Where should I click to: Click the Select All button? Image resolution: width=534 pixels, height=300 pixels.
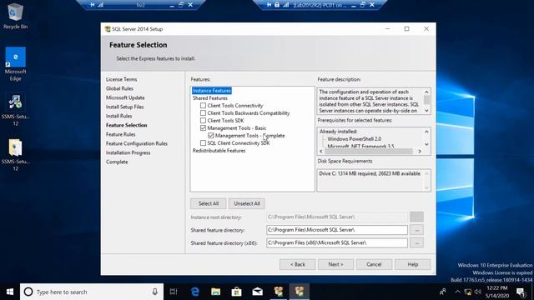tap(209, 203)
